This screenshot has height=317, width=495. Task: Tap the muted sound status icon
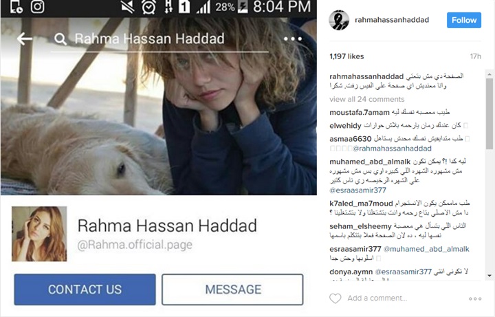(128, 7)
